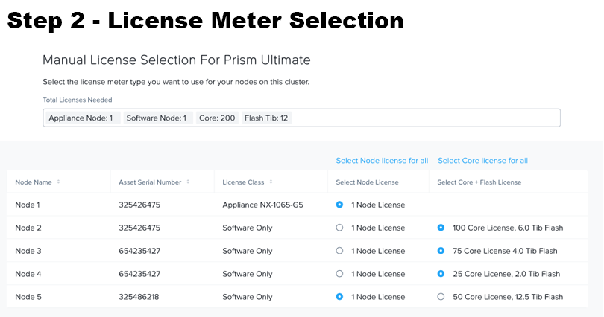604x317 pixels.
Task: Click the Select Core + Flash License header
Action: 479,182
